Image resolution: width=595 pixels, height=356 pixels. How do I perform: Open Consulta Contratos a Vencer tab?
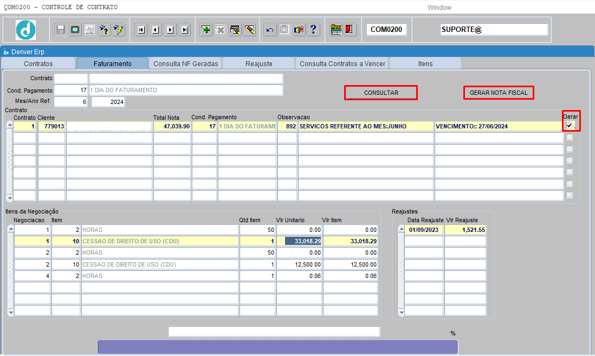(x=342, y=63)
